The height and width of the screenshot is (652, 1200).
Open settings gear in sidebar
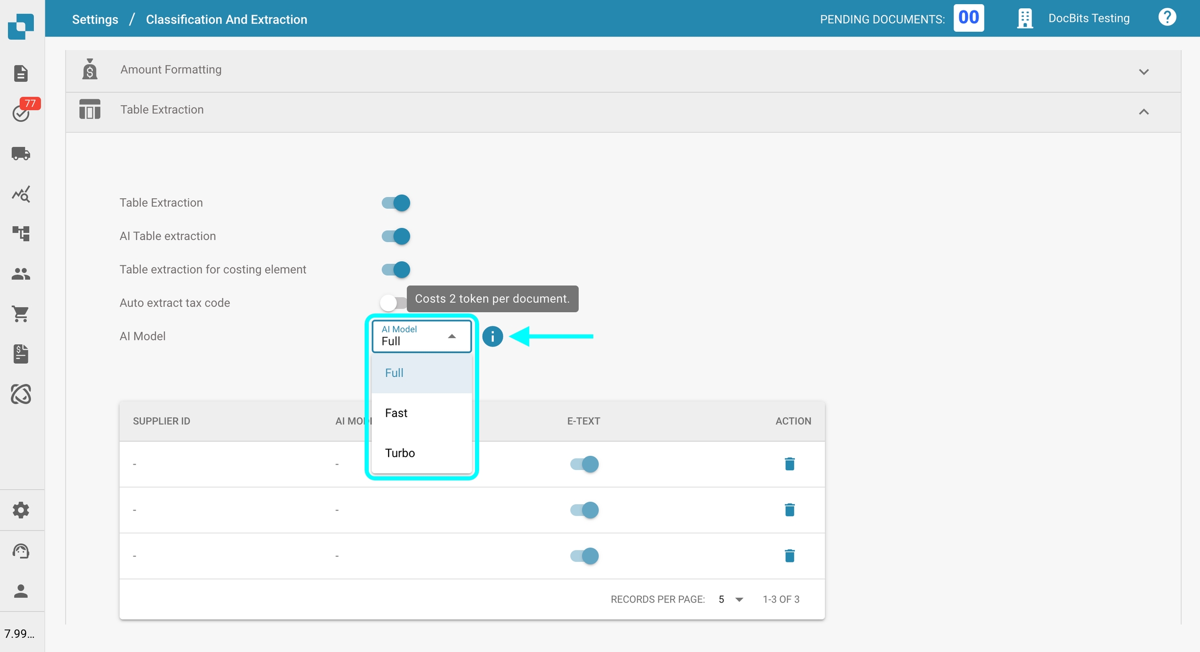[21, 510]
